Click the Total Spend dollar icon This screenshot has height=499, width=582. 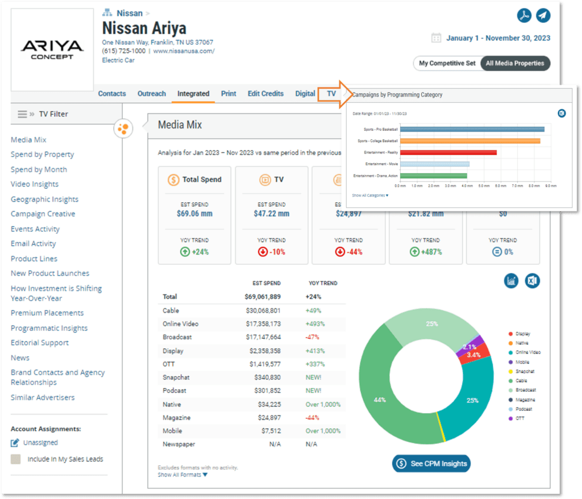click(173, 180)
